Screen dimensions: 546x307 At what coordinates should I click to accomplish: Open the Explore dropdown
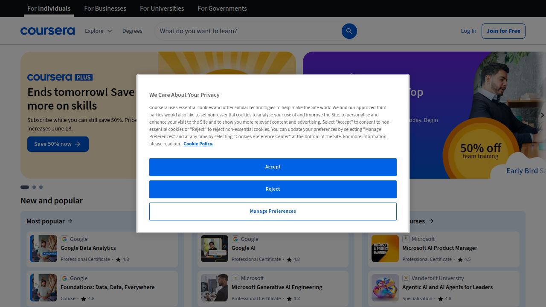98,31
